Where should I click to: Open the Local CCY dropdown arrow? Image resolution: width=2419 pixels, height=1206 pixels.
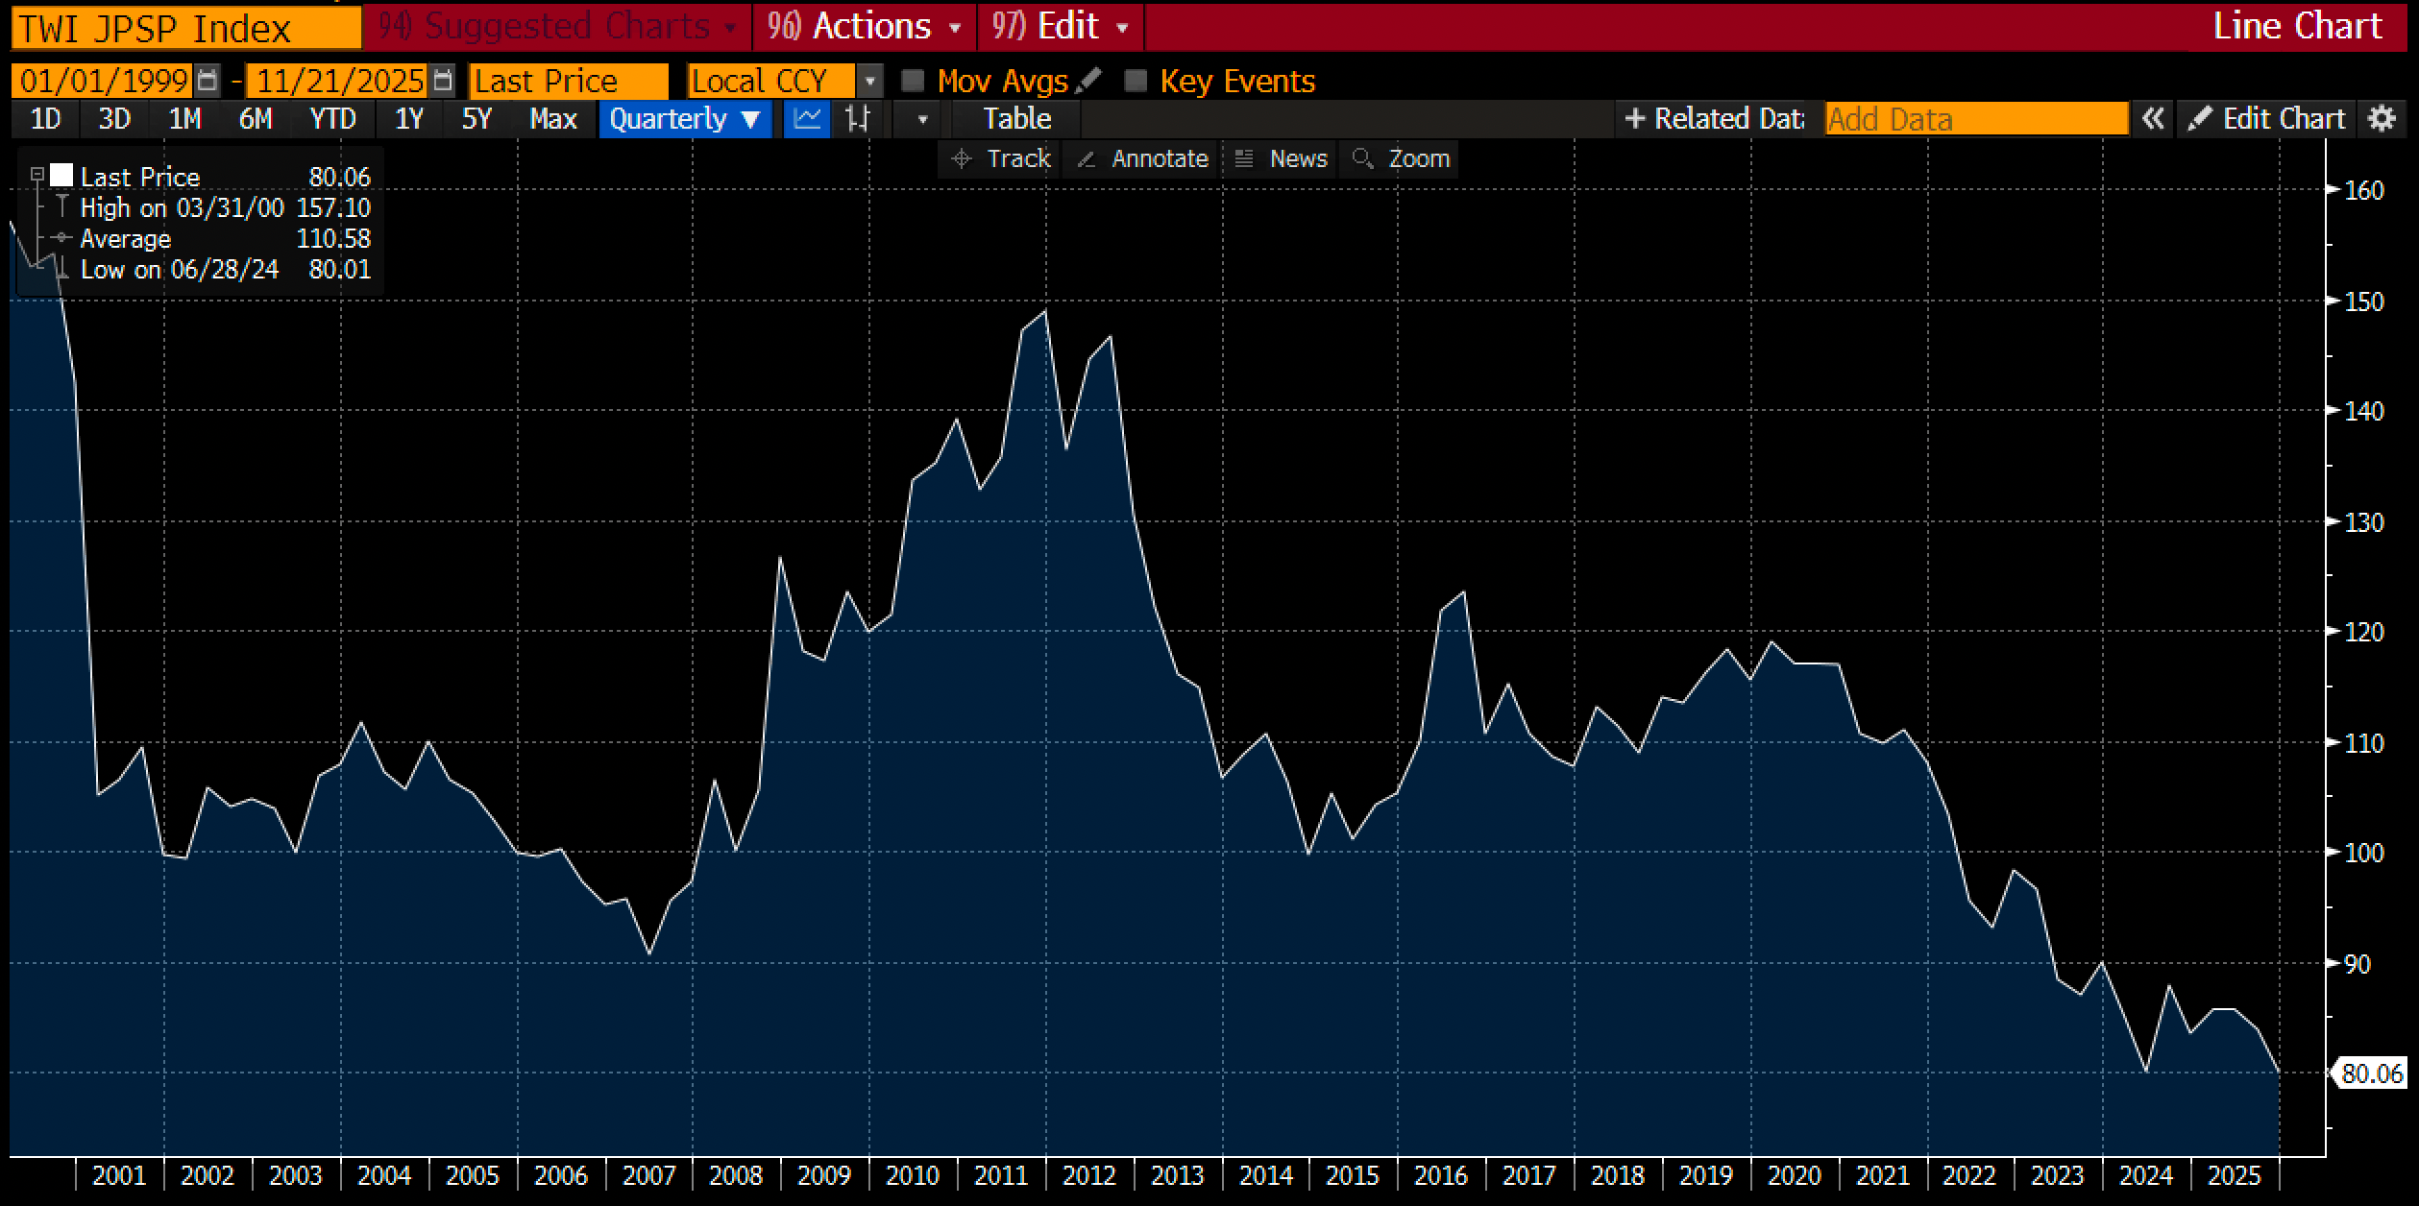click(869, 81)
